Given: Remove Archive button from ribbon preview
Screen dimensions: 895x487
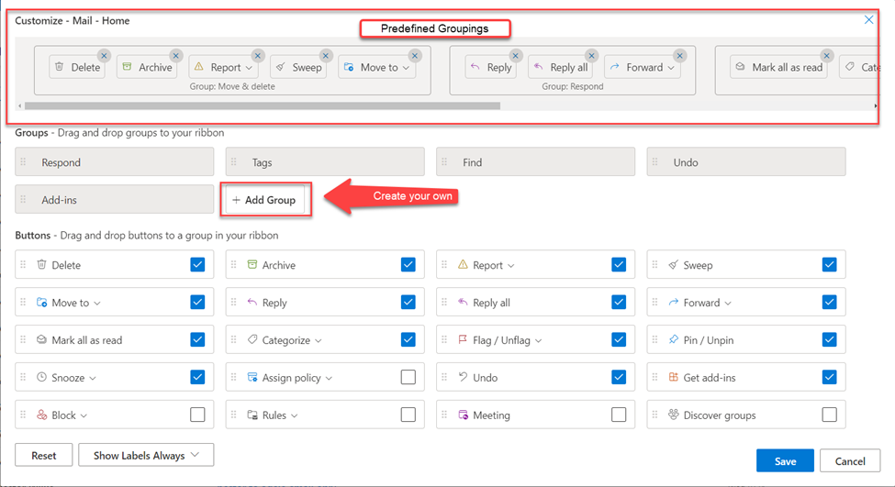Looking at the screenshot, I should (176, 56).
